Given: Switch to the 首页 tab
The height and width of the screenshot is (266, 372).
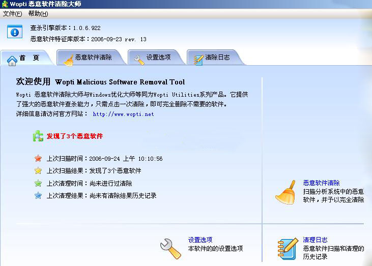Looking at the screenshot, I should pyautogui.click(x=26, y=58).
